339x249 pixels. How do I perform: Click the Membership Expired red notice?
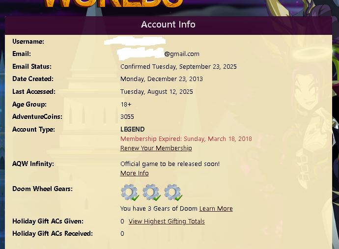(x=186, y=139)
